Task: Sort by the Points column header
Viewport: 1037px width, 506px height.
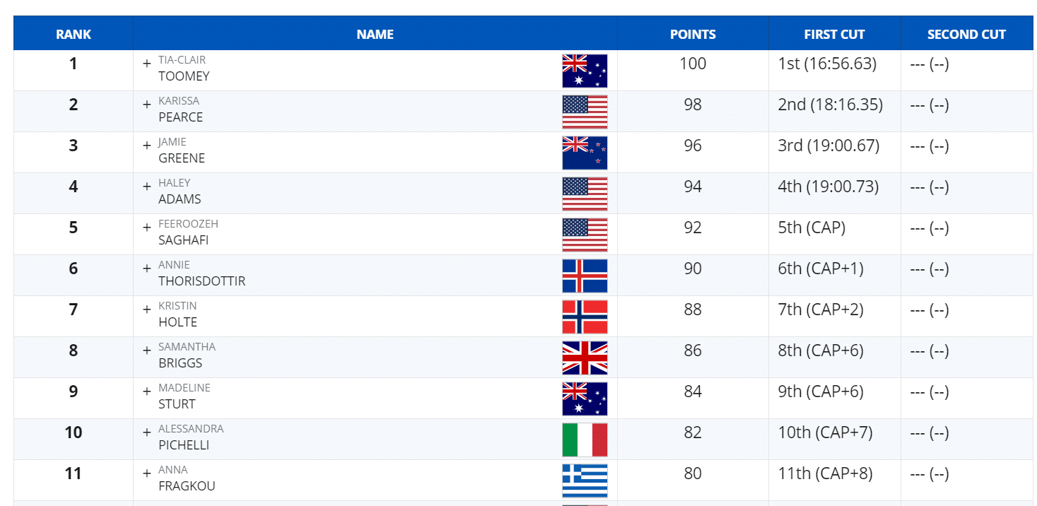Action: pyautogui.click(x=693, y=34)
